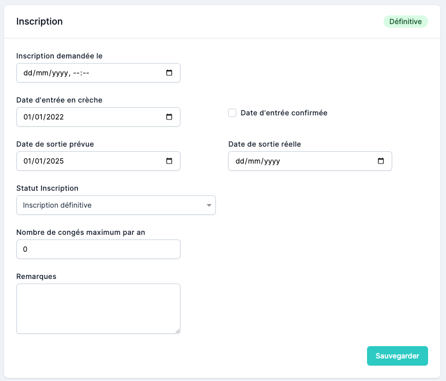Click the Statut Inscription field label
The height and width of the screenshot is (381, 446).
coord(47,188)
